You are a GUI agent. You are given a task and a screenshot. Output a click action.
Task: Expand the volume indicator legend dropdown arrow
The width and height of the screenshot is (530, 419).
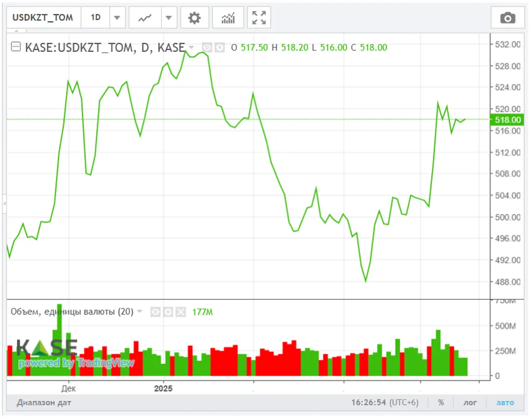[140, 312]
